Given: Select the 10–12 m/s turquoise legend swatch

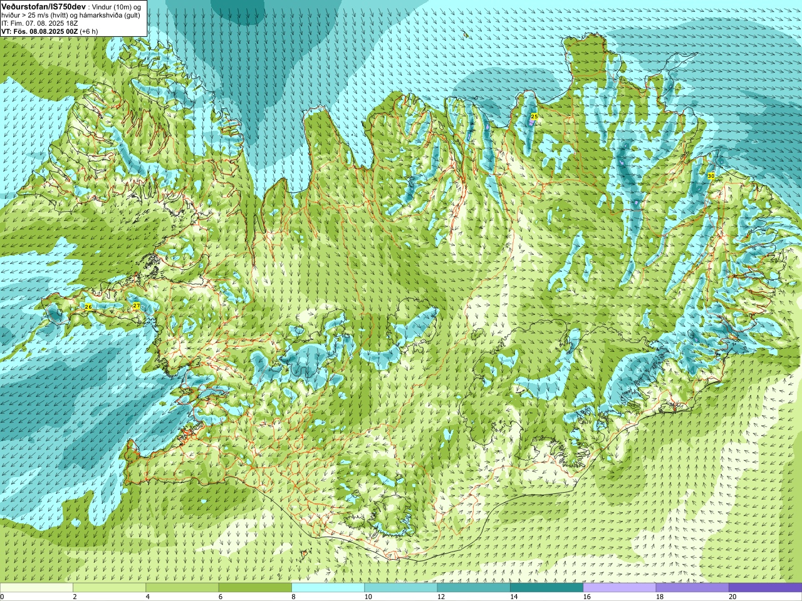Looking at the screenshot, I should (401, 588).
